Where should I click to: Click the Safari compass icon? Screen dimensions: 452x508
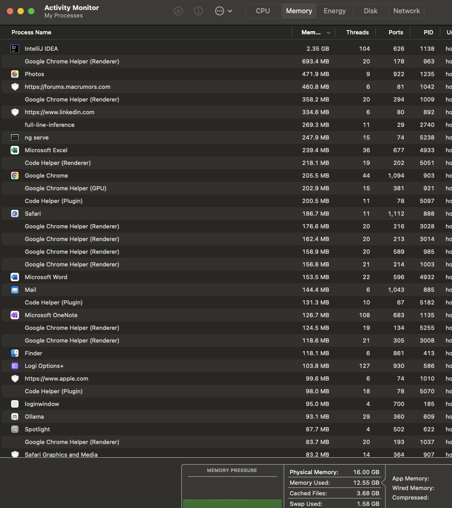point(15,214)
